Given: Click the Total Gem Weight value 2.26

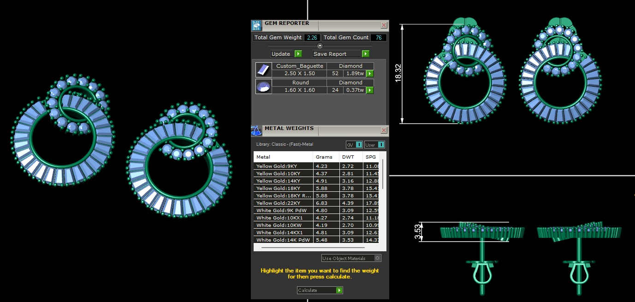Looking at the screenshot, I should (312, 37).
